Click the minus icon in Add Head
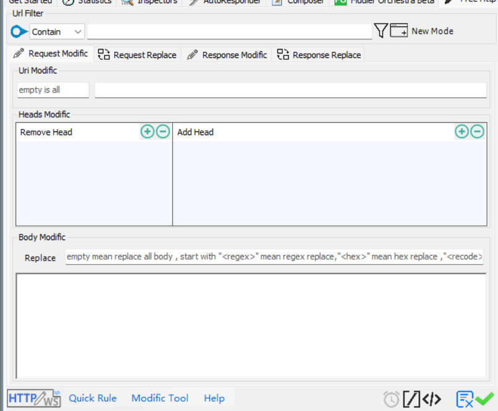 (478, 131)
